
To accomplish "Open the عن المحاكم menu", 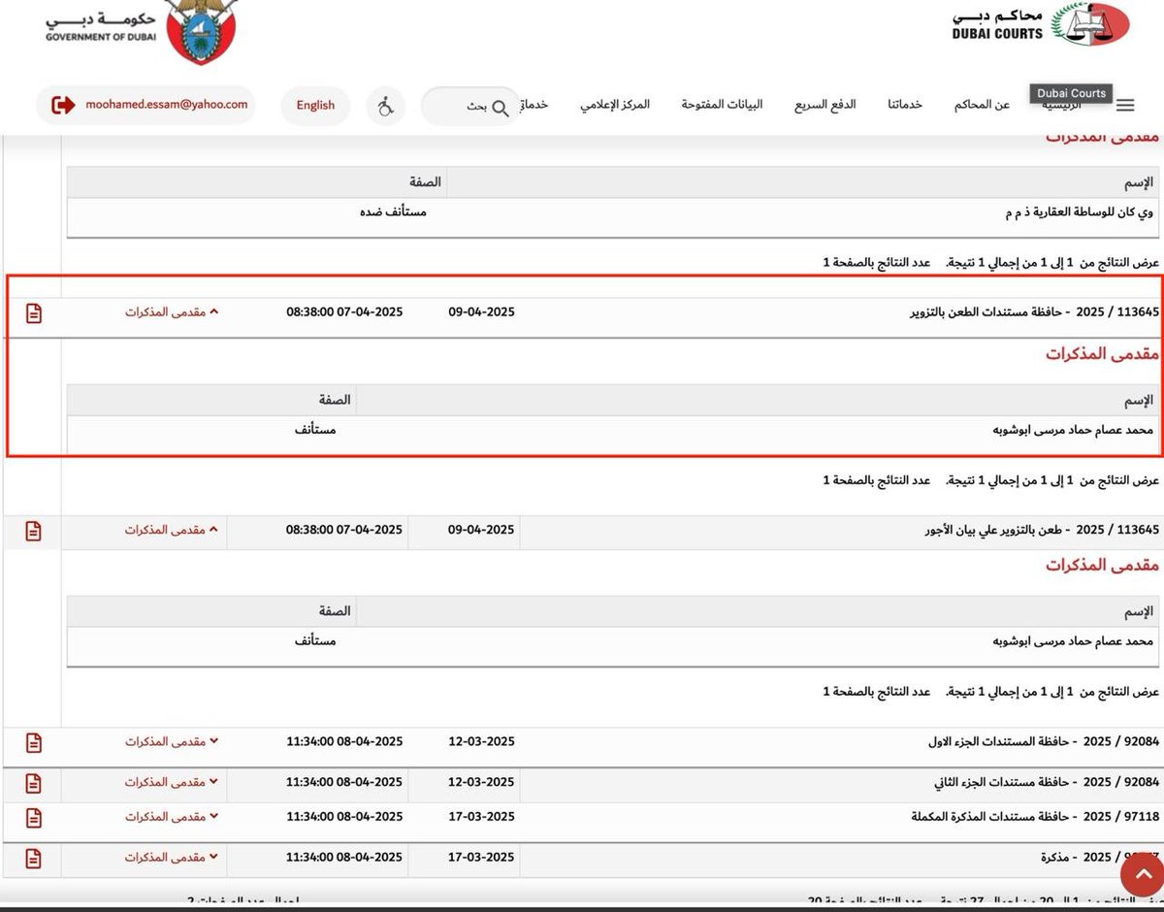I will pyautogui.click(x=982, y=104).
